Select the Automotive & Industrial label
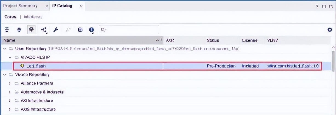This screenshot has width=336, height=115. tap(42, 92)
